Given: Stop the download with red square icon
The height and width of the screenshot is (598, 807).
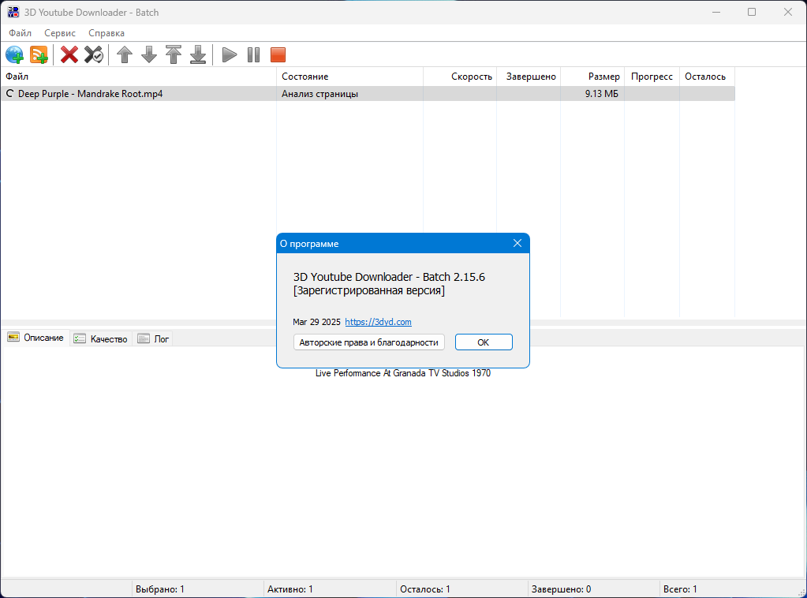Looking at the screenshot, I should [278, 54].
